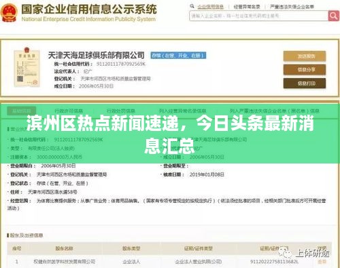The image size is (340, 268).
Task: Click the national emblem logo
Action: point(9,13)
